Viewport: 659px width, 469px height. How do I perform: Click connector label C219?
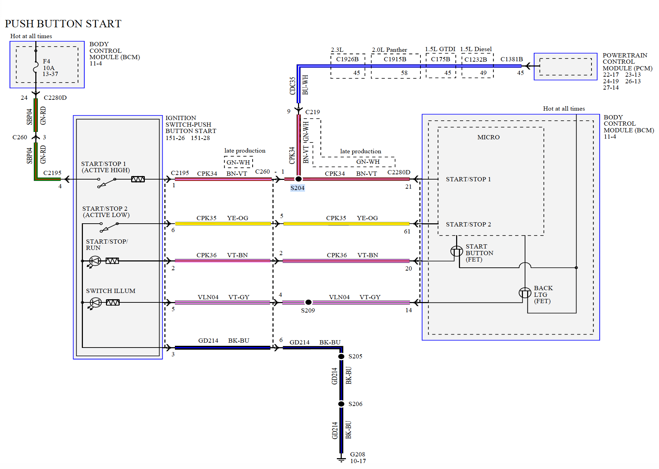pos(312,112)
